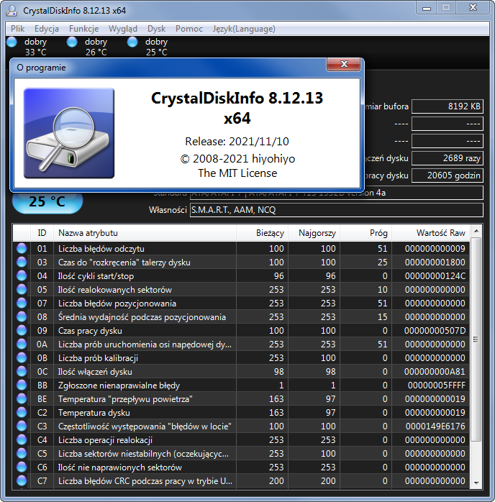
Task: Click the CrystalDiskInfo disk magnifier logo
Action: (x=69, y=133)
